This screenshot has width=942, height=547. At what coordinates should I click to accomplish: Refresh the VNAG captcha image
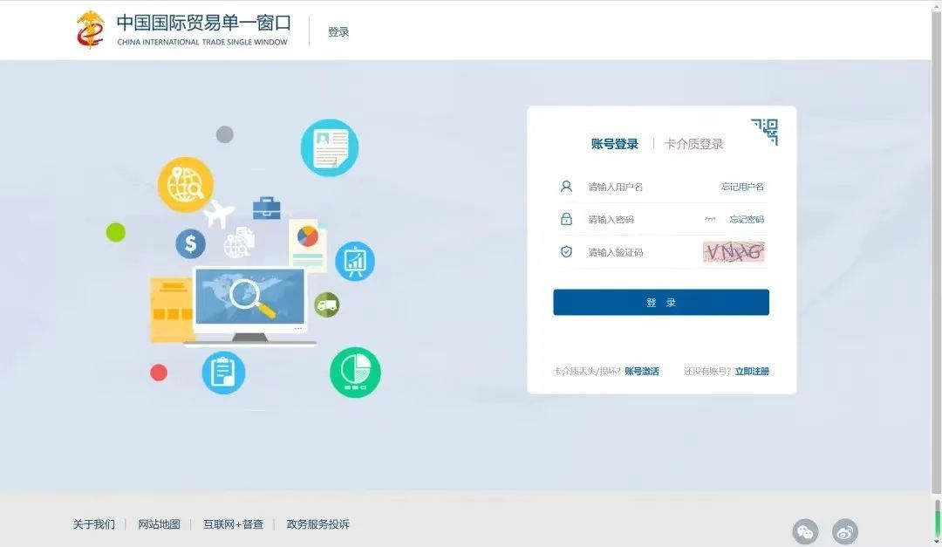[734, 252]
